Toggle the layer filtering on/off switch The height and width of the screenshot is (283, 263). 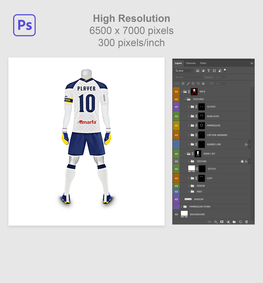225,70
